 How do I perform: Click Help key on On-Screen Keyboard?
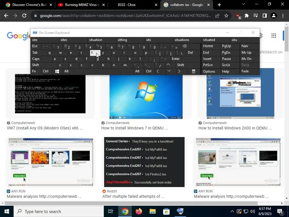tap(230, 71)
